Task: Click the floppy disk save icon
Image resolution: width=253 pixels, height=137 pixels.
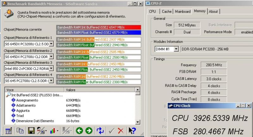Action: pos(31,131)
